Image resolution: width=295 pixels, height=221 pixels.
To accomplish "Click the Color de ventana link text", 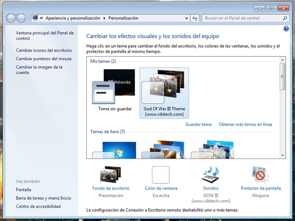I will 161,188.
